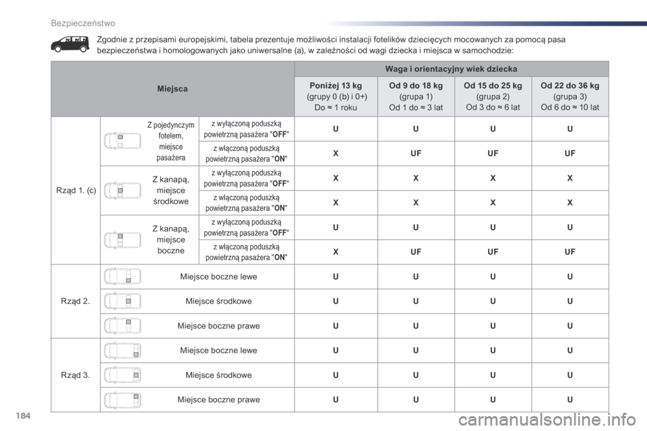The height and width of the screenshot is (431, 647).
Task: Click the 'Waga i orientacyjny wiek dziecka' heading
Action: 451,69
